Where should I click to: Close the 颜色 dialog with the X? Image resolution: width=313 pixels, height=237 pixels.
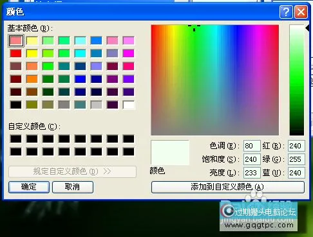click(301, 12)
